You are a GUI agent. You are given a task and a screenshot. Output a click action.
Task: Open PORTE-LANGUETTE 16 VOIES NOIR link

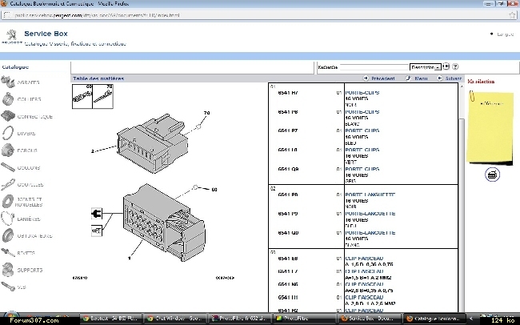(370, 195)
